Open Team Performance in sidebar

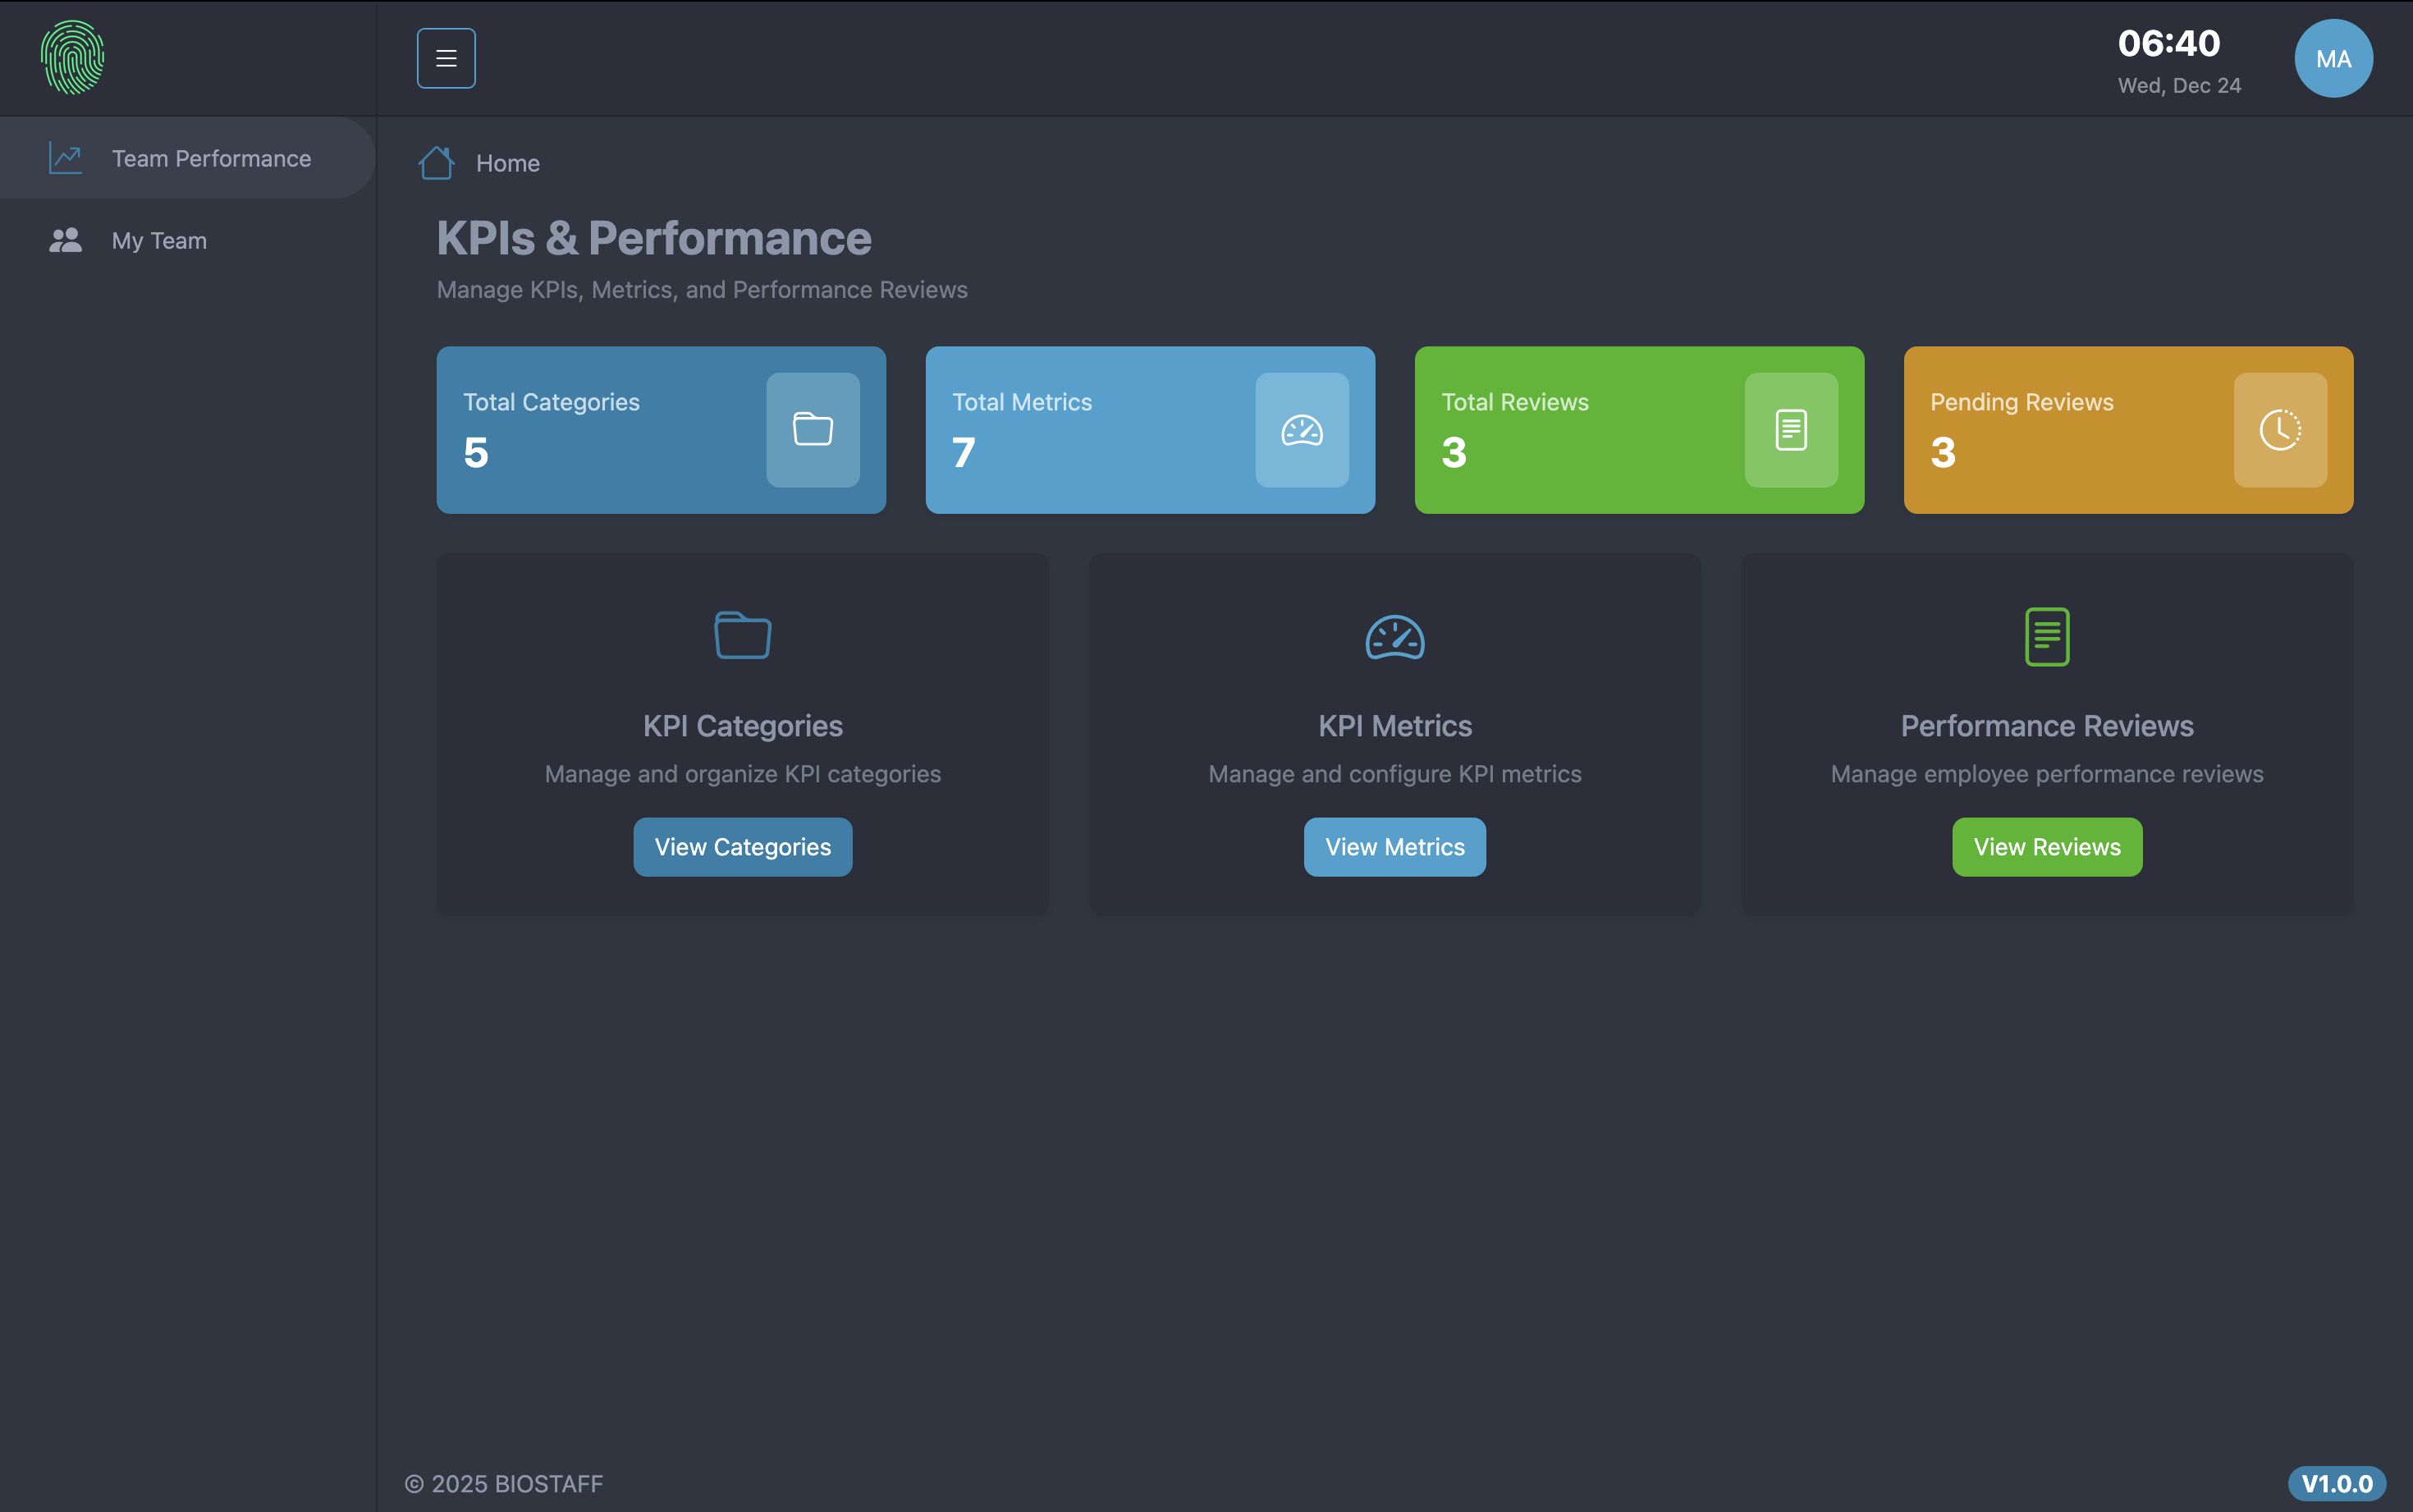click(x=210, y=158)
